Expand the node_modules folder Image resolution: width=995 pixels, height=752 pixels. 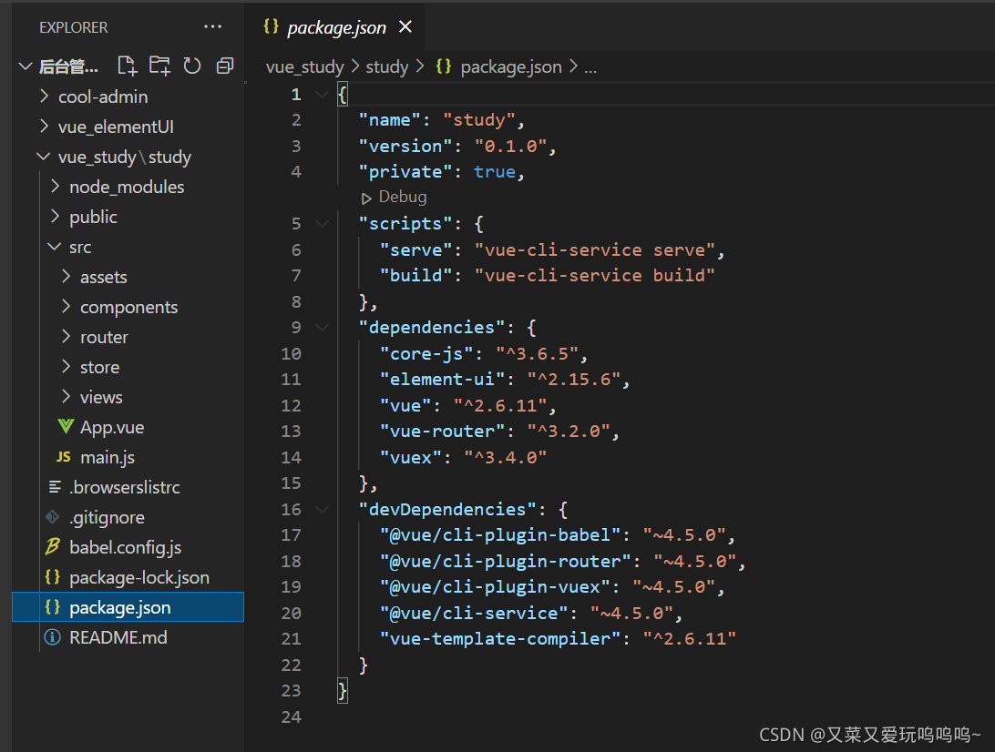pyautogui.click(x=56, y=187)
